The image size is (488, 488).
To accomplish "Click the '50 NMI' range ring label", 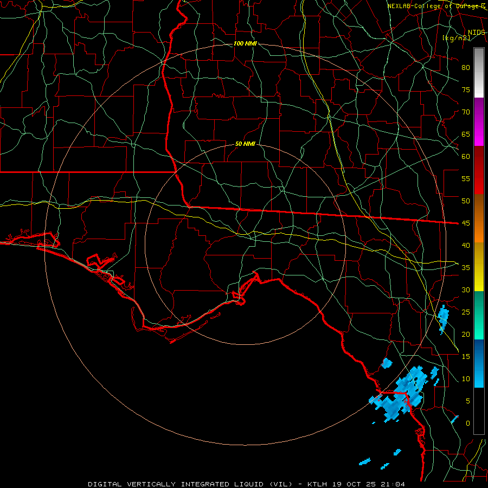I will (245, 144).
